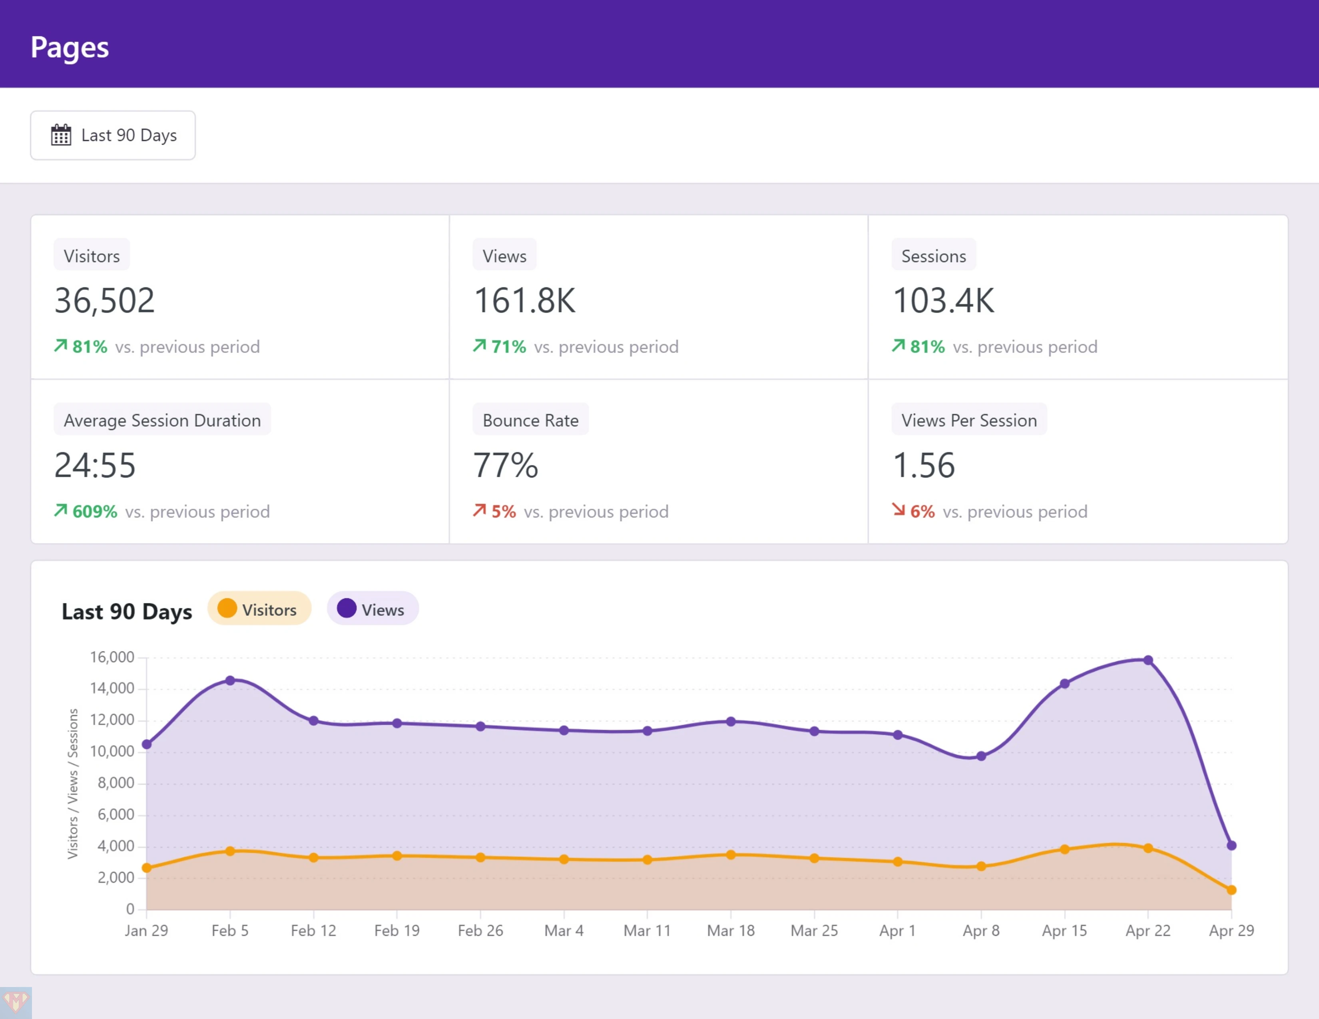
Task: Click the green up arrow beside Sessions 81%
Action: pyautogui.click(x=898, y=345)
